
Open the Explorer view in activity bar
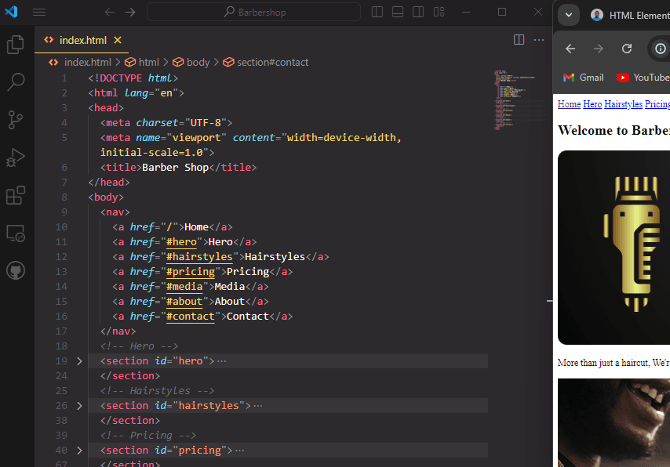16,45
